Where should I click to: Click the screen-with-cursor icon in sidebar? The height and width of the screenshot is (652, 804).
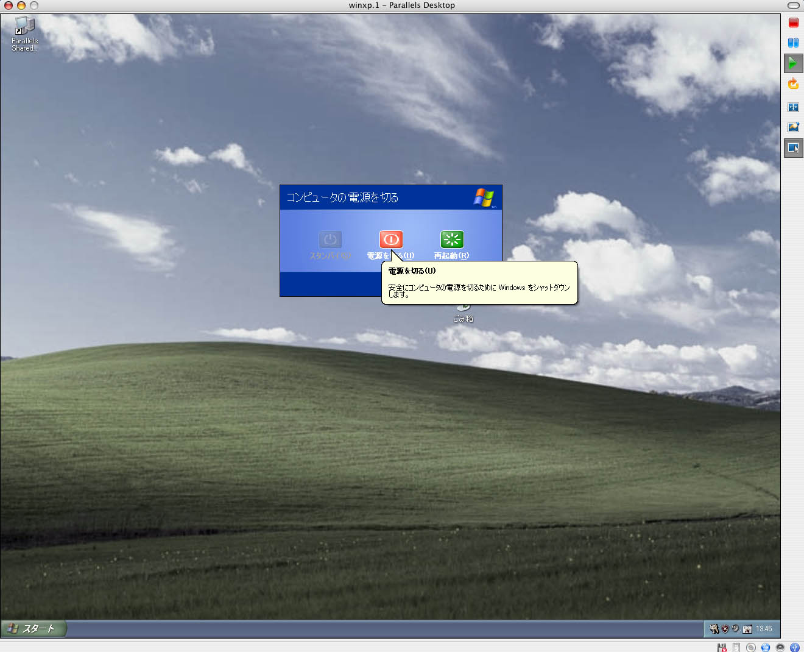tap(793, 148)
